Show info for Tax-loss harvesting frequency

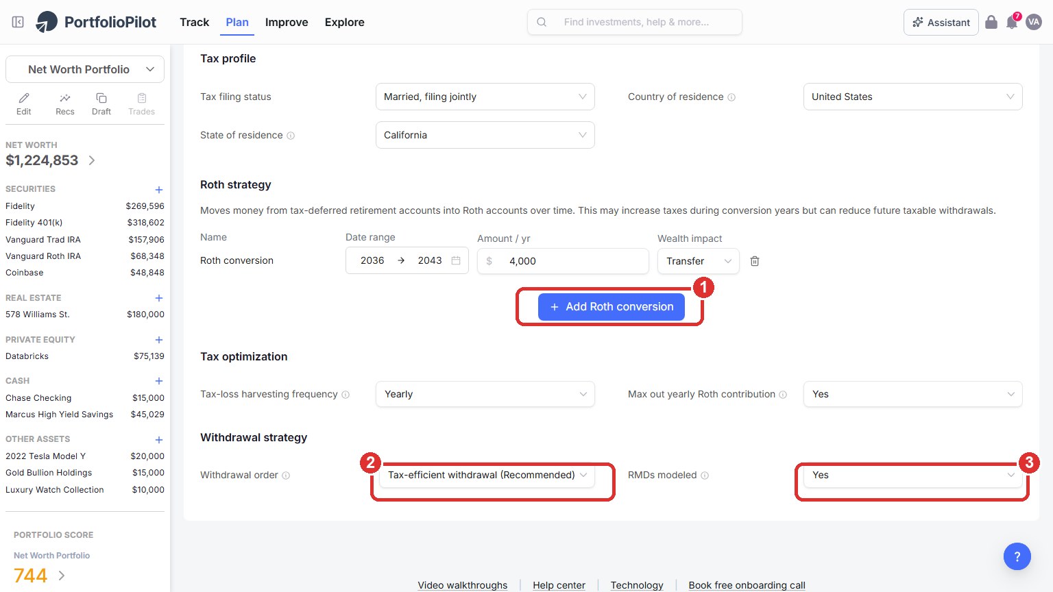(346, 395)
